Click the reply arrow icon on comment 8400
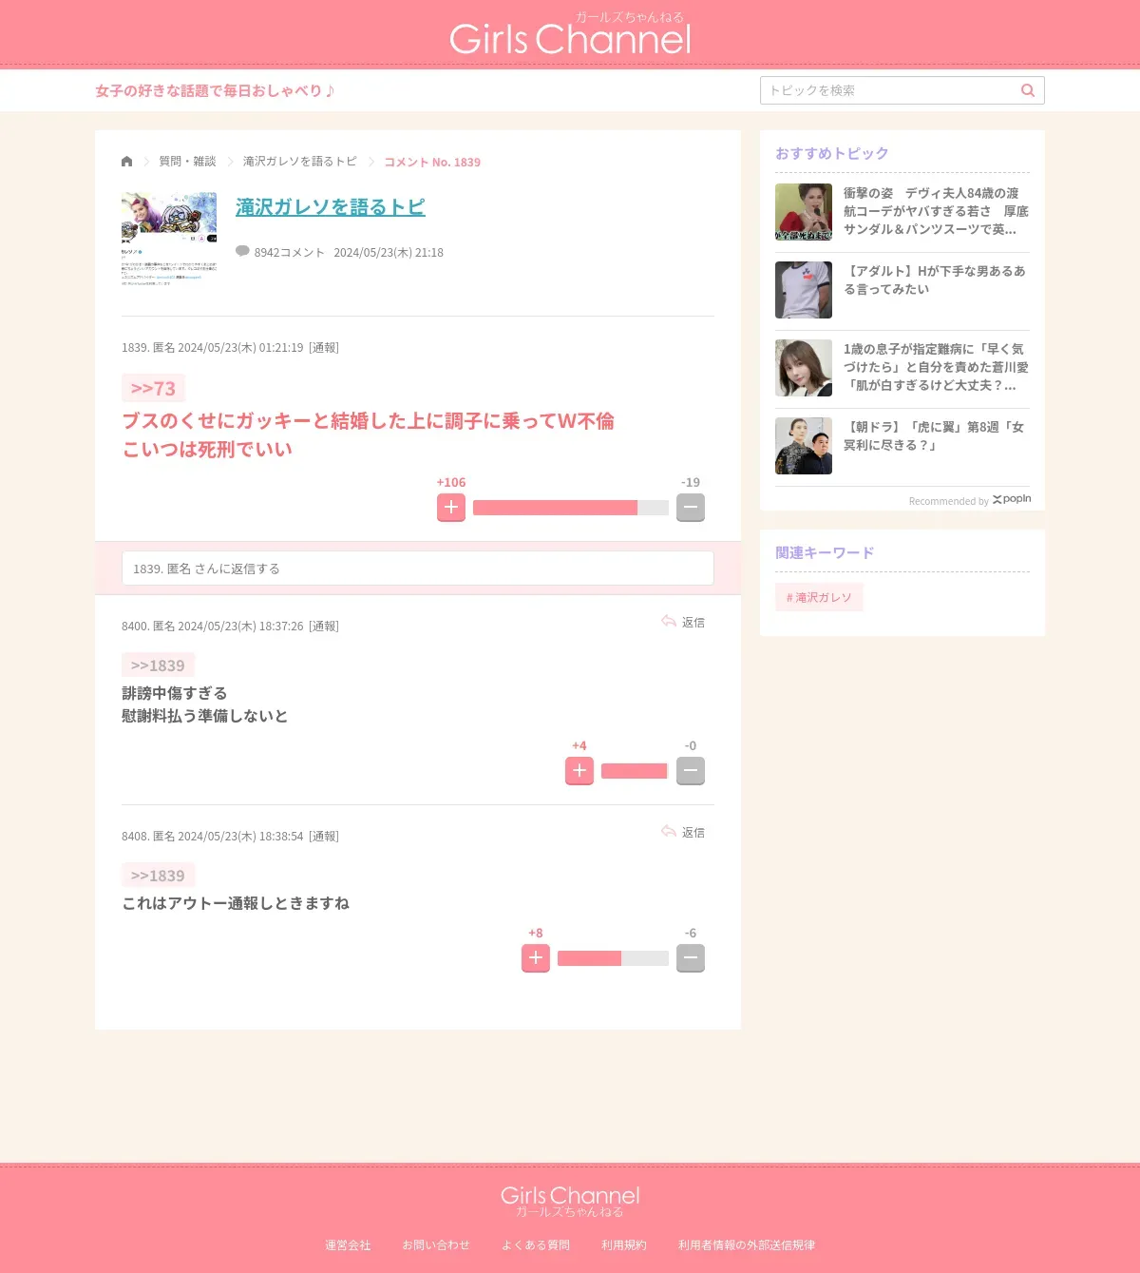The image size is (1140, 1273). click(669, 622)
